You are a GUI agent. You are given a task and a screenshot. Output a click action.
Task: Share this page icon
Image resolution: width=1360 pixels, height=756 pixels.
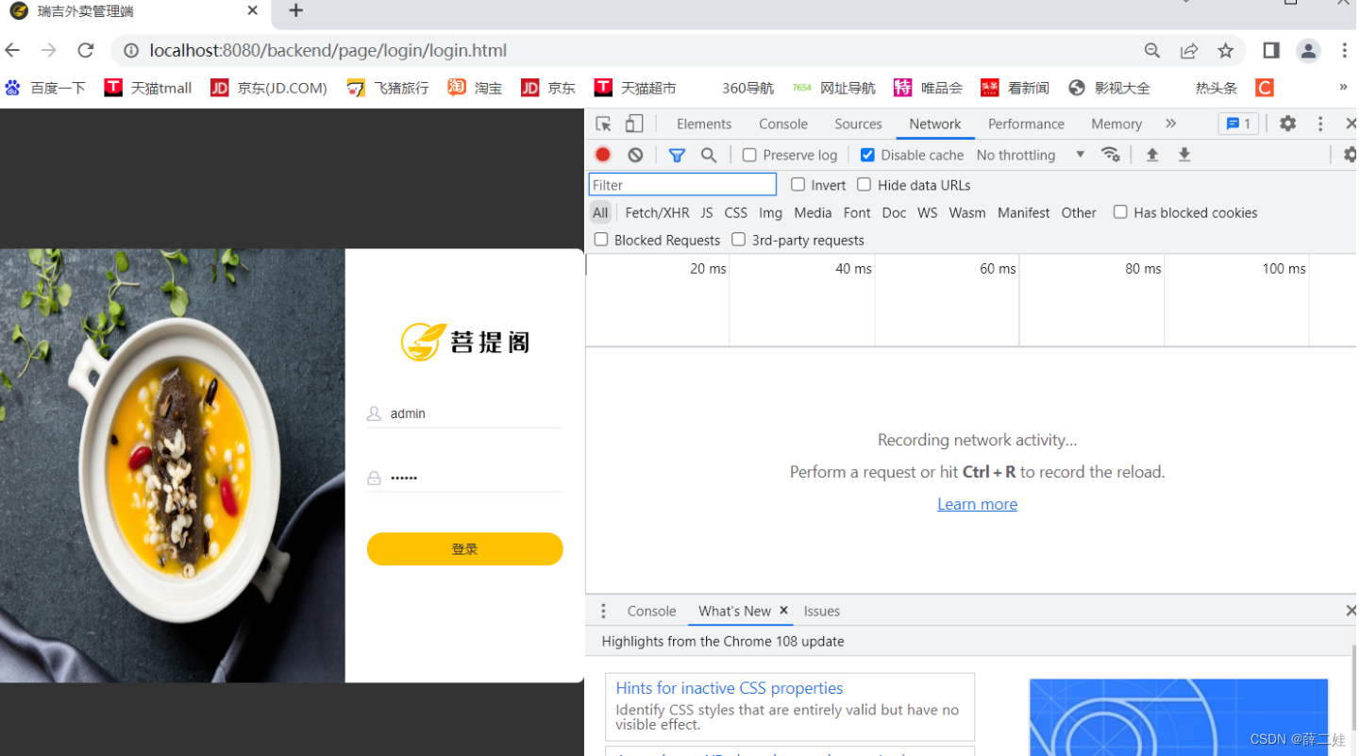[x=1189, y=51]
